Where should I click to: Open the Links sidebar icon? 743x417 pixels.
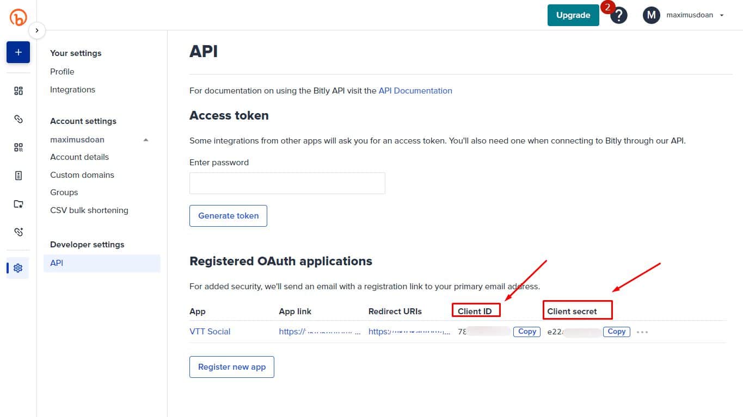point(19,119)
